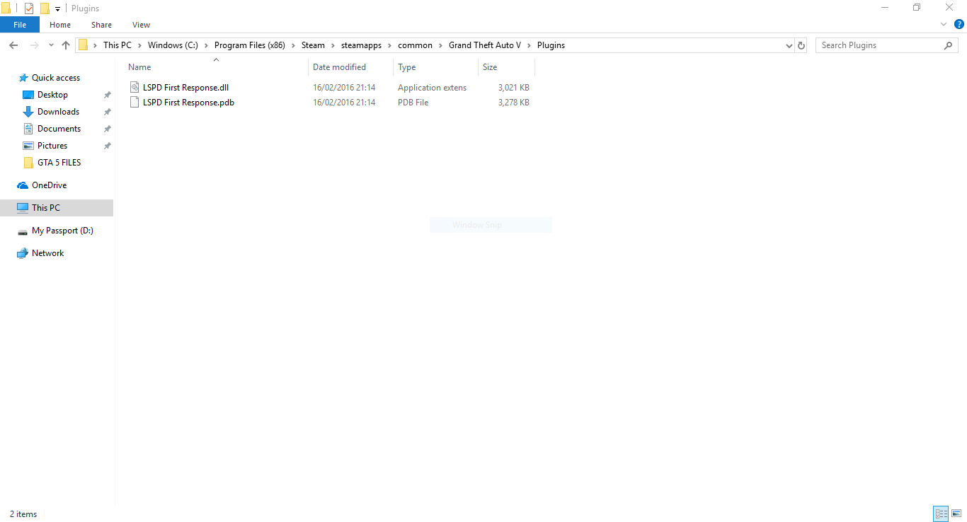Open the View ribbon tab

coord(141,25)
